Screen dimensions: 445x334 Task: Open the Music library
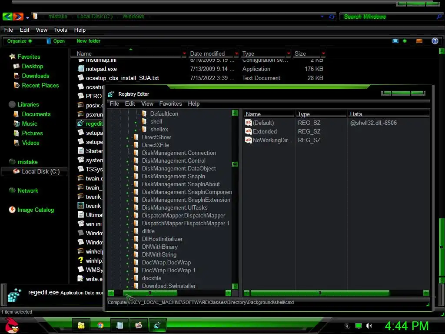click(30, 124)
